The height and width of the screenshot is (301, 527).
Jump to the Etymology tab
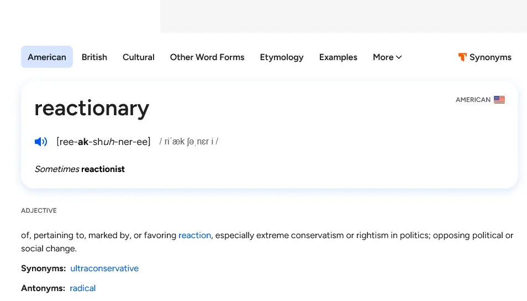point(282,57)
